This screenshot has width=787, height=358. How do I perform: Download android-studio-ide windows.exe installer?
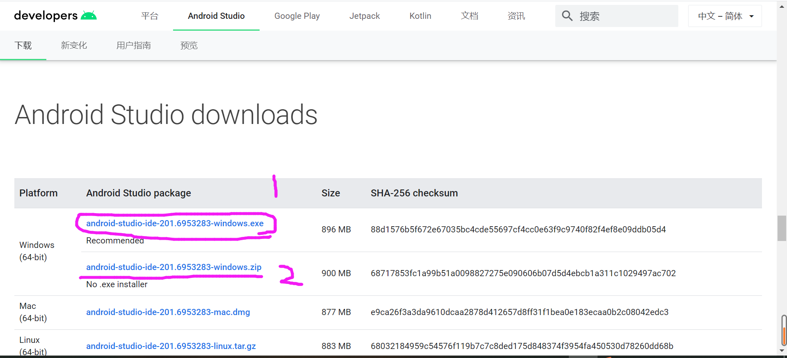175,223
